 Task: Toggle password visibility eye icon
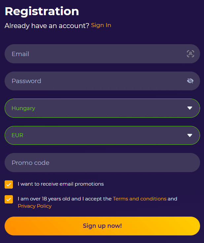coord(190,81)
